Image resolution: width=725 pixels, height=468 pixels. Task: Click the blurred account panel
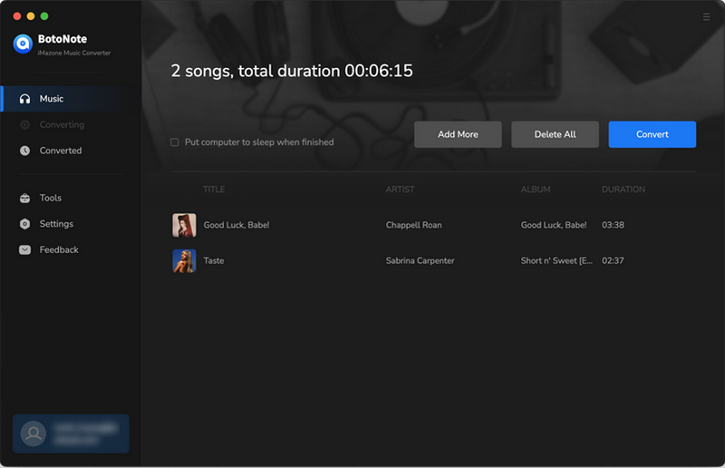71,434
